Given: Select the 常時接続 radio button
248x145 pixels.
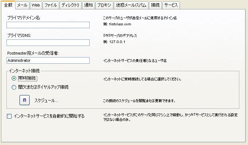Looking at the screenshot, I should pos(14,78).
